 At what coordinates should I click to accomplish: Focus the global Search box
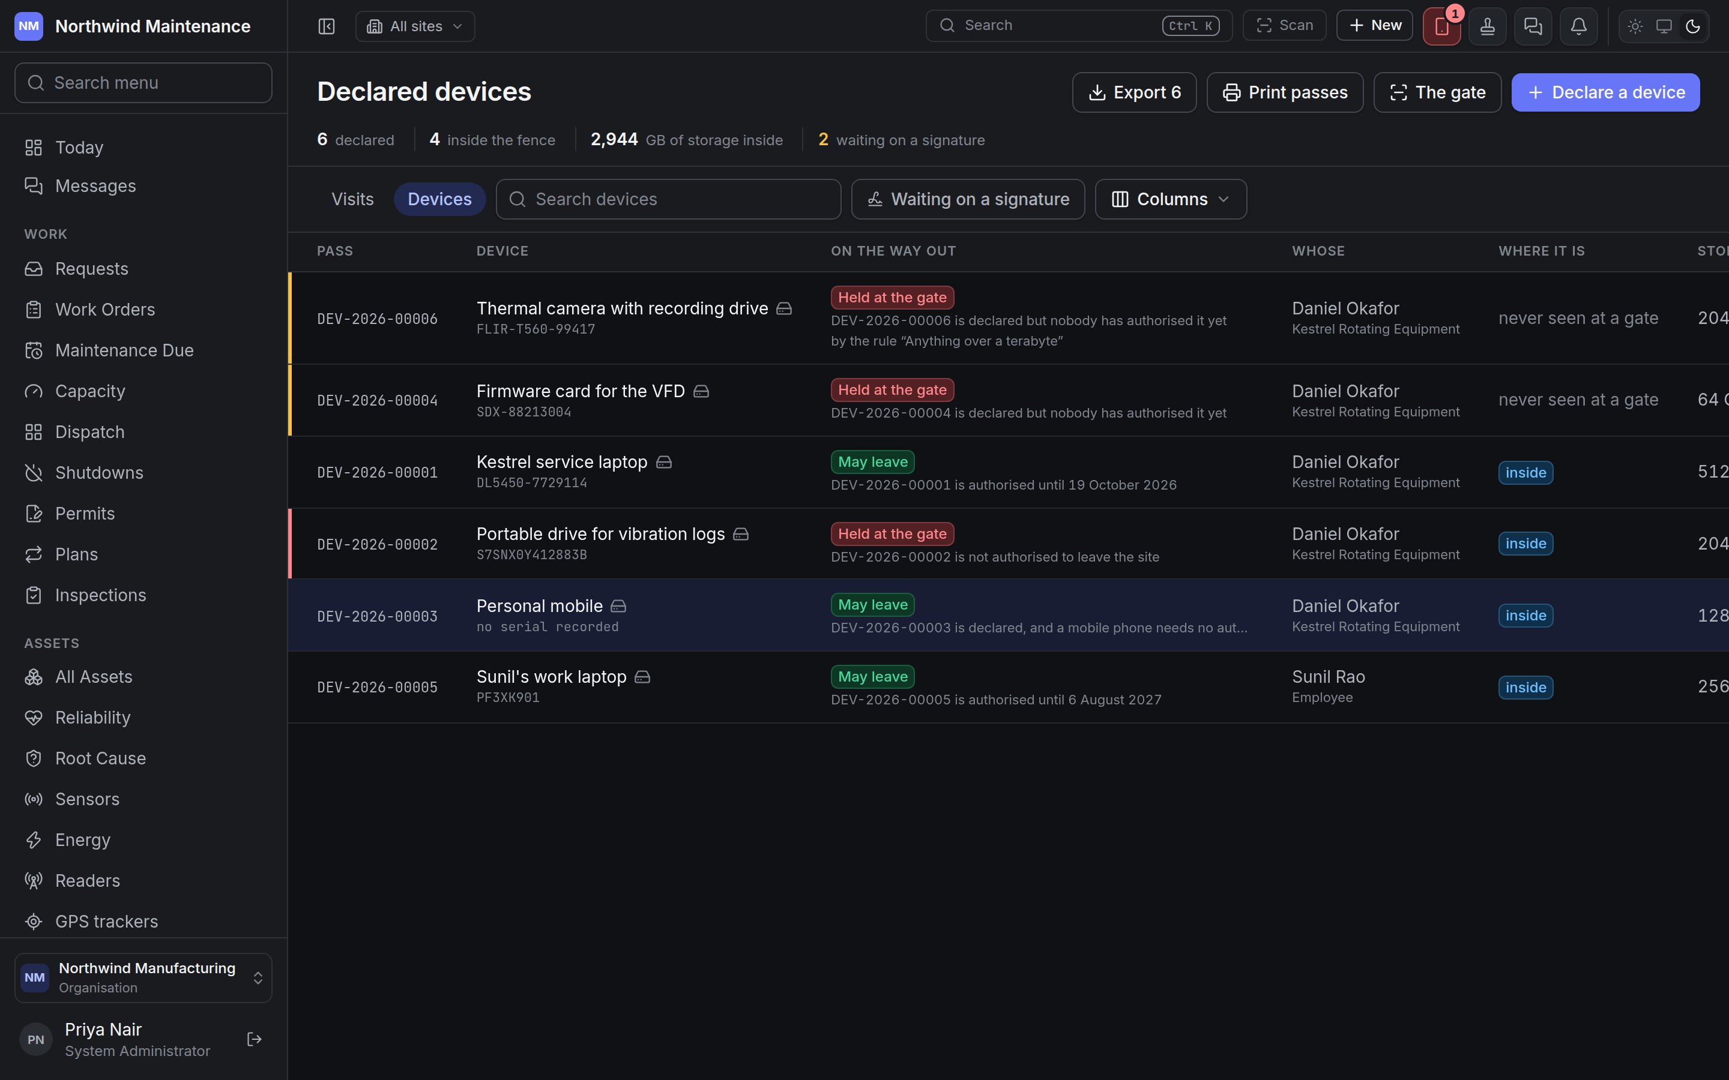1079,26
